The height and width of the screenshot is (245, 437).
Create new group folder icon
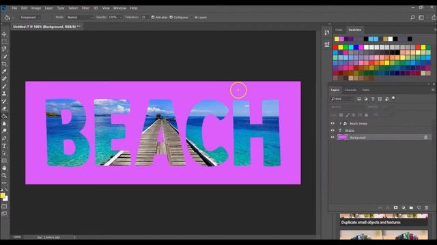(411, 208)
